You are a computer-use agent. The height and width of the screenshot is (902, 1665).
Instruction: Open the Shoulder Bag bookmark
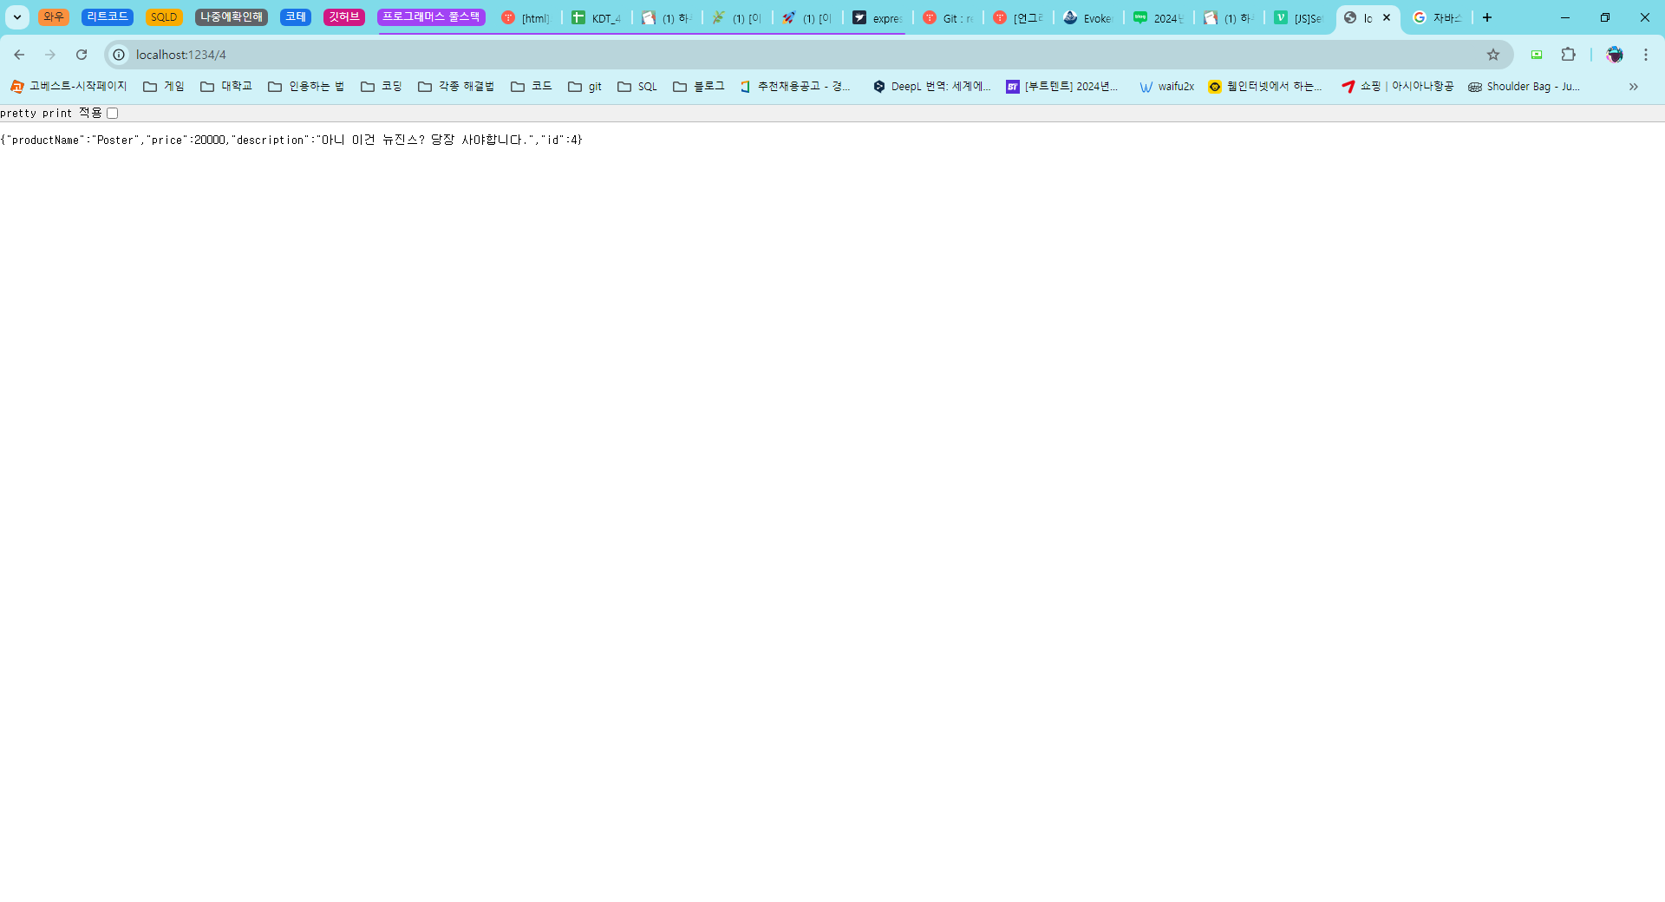[x=1524, y=87]
